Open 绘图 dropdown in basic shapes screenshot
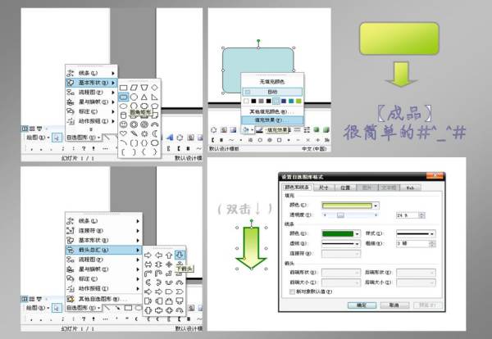The width and height of the screenshot is (492, 339). pos(38,138)
